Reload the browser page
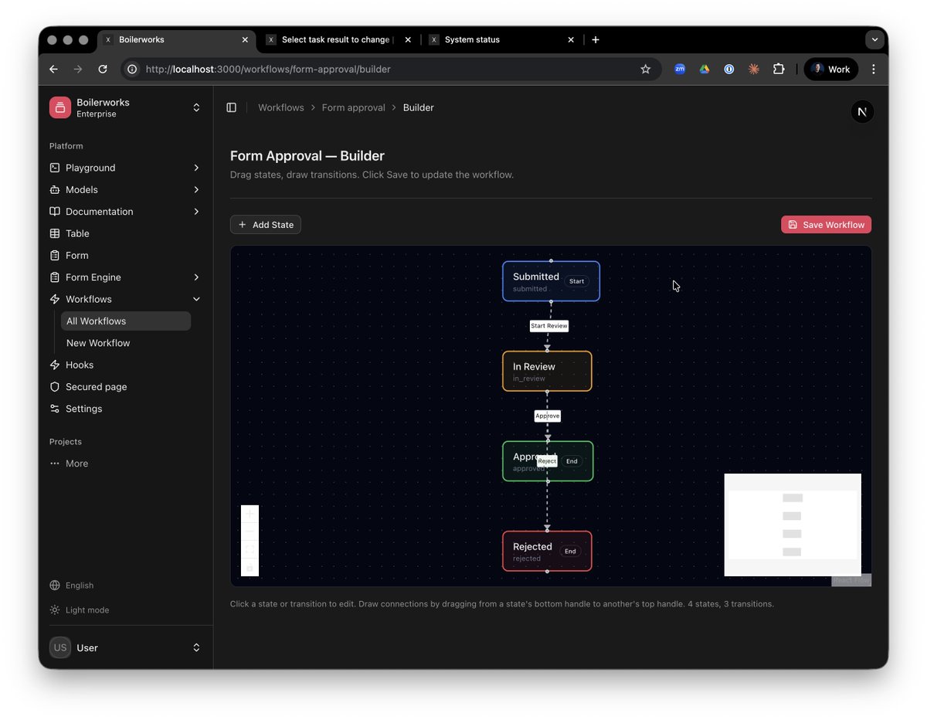Image resolution: width=927 pixels, height=720 pixels. click(103, 69)
